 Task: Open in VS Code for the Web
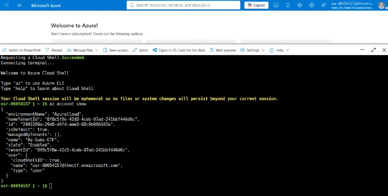tap(179, 50)
